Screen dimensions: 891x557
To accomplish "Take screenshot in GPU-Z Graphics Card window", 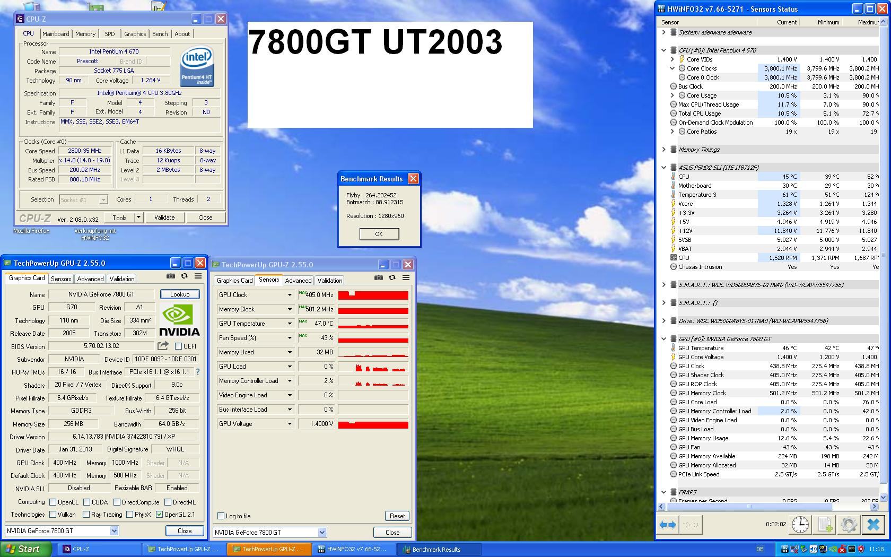I will point(170,276).
